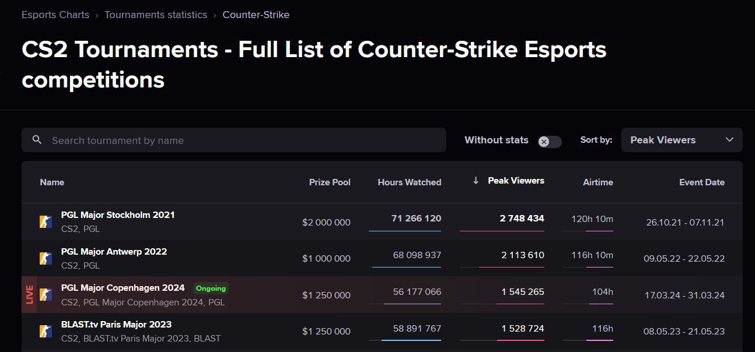Sort table by Prize Pool column

point(330,182)
